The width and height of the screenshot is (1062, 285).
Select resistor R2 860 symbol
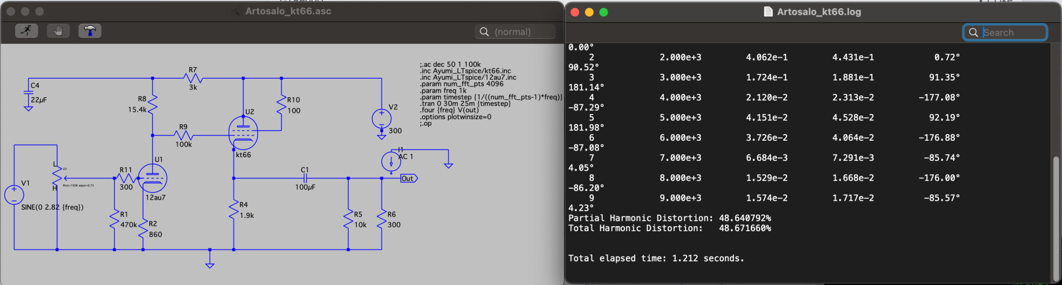pos(143,229)
